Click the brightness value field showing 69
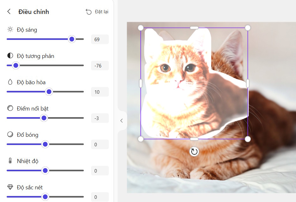The height and width of the screenshot is (202, 296). [x=100, y=39]
